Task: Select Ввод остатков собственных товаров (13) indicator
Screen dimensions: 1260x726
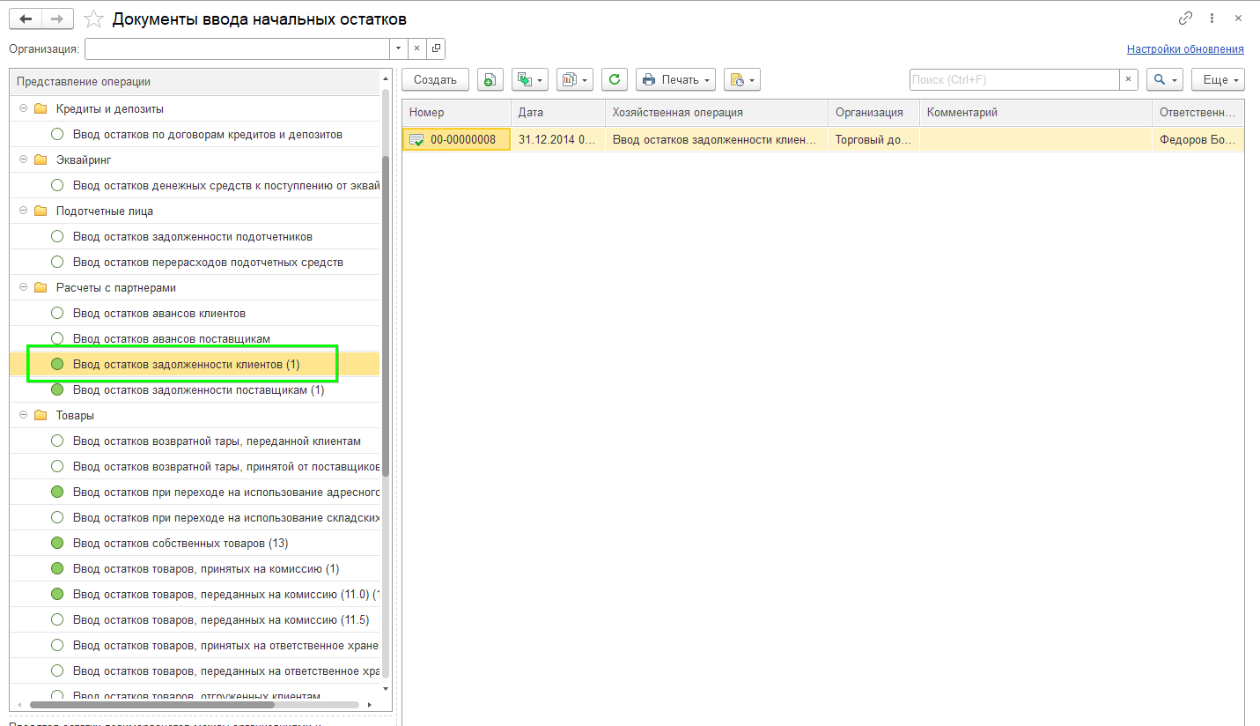Action: tap(57, 543)
